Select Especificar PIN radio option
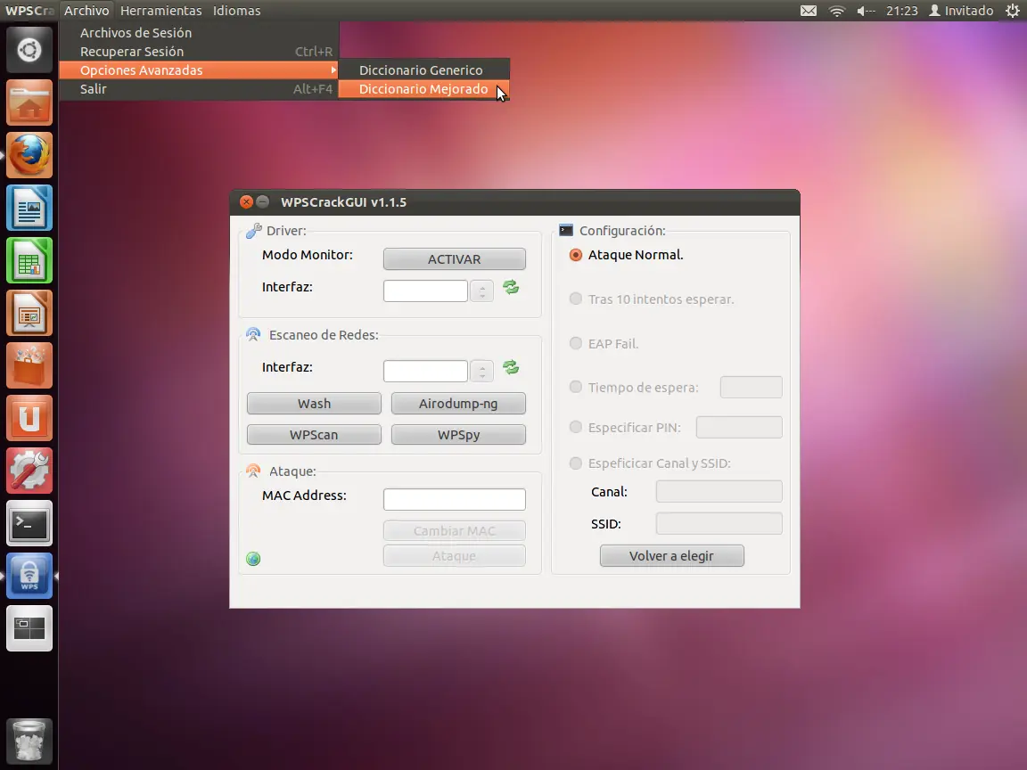Viewport: 1027px width, 770px height. (x=576, y=427)
